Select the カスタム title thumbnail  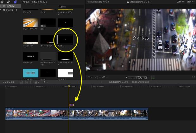65,39
